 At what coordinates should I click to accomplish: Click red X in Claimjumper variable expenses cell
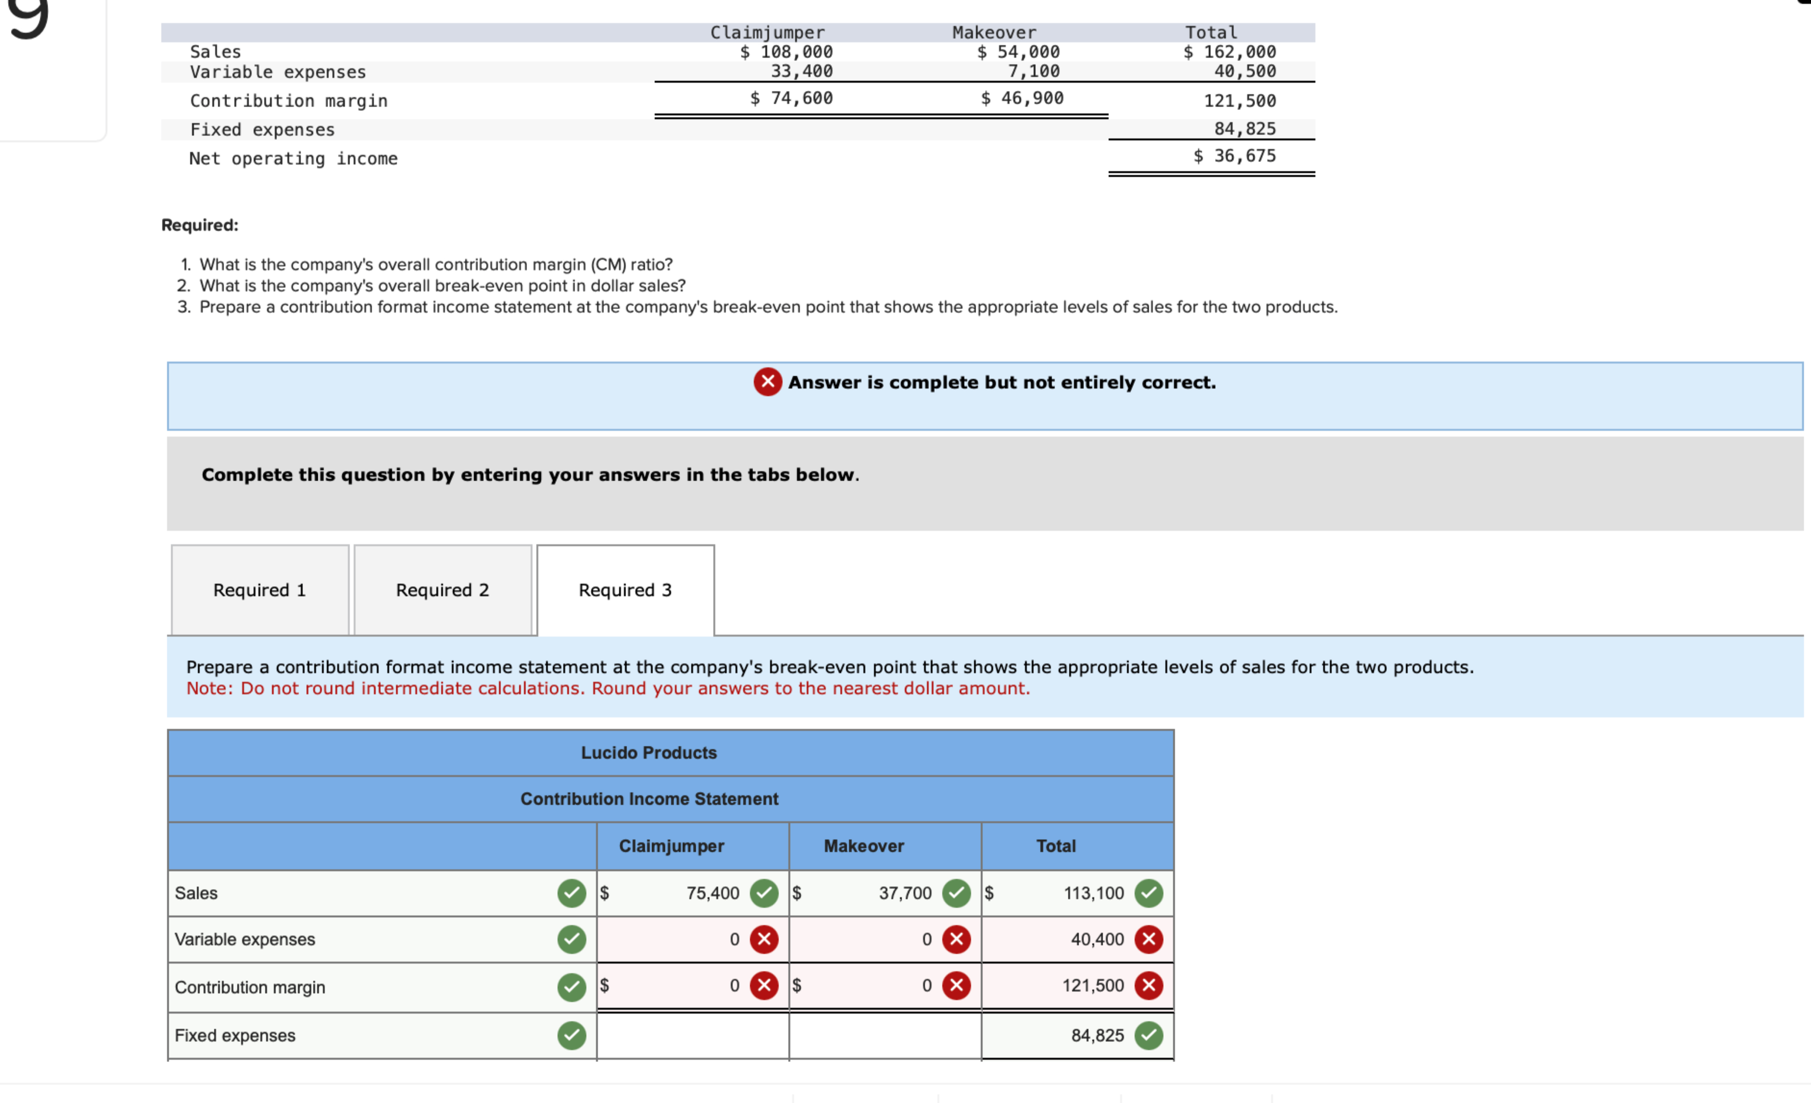pyautogui.click(x=765, y=939)
